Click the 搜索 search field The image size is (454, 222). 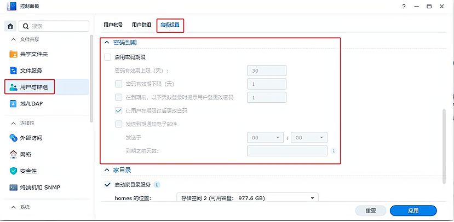coord(54,26)
